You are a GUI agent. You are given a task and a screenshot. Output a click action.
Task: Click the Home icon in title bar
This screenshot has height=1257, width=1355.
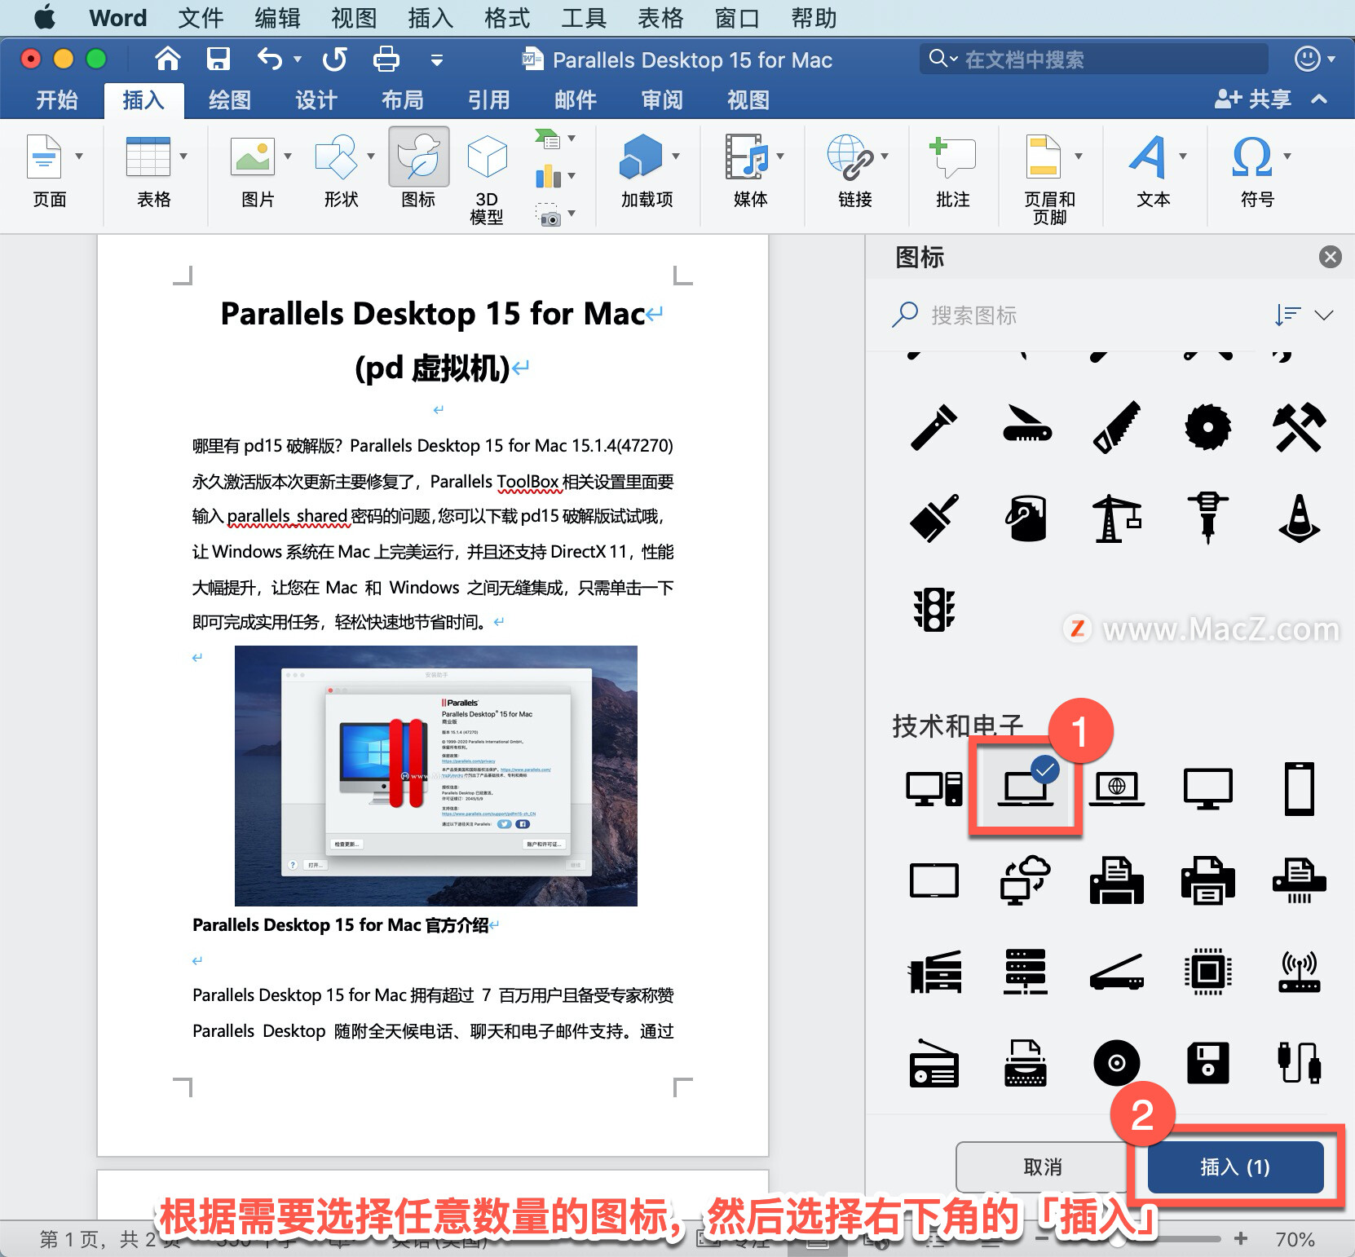pyautogui.click(x=167, y=59)
